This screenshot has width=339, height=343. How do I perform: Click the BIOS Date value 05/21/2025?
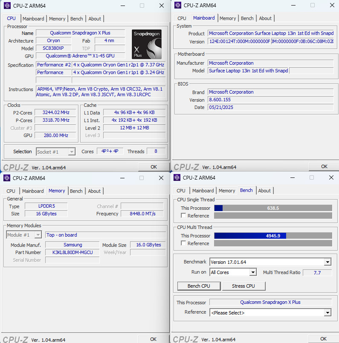pyautogui.click(x=271, y=107)
